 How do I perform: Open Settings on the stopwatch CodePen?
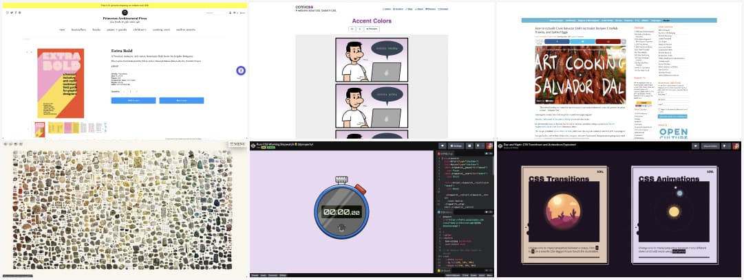coord(455,145)
